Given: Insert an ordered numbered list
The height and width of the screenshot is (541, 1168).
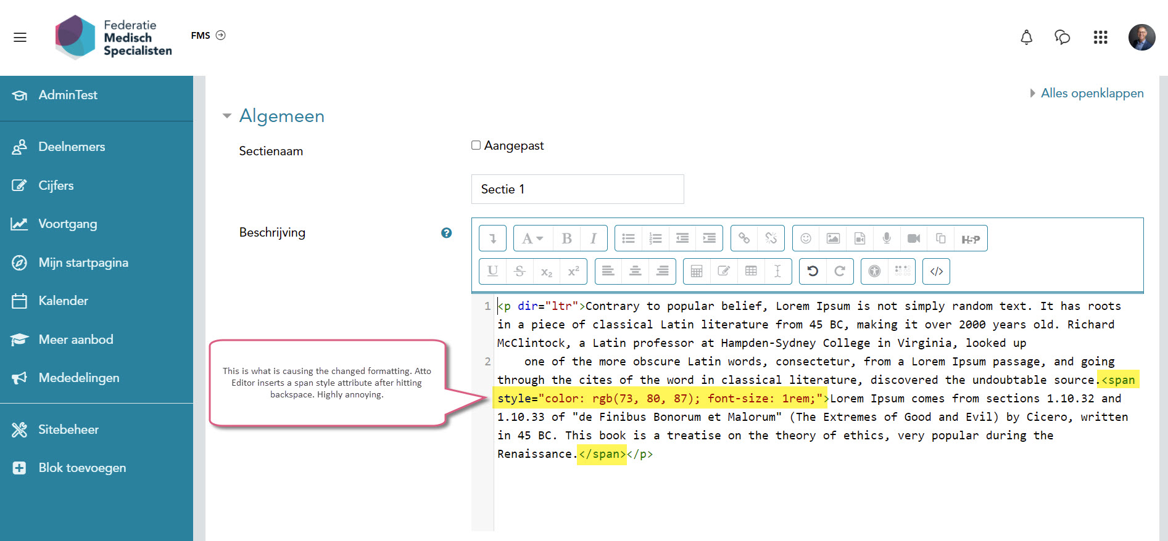Looking at the screenshot, I should [655, 238].
